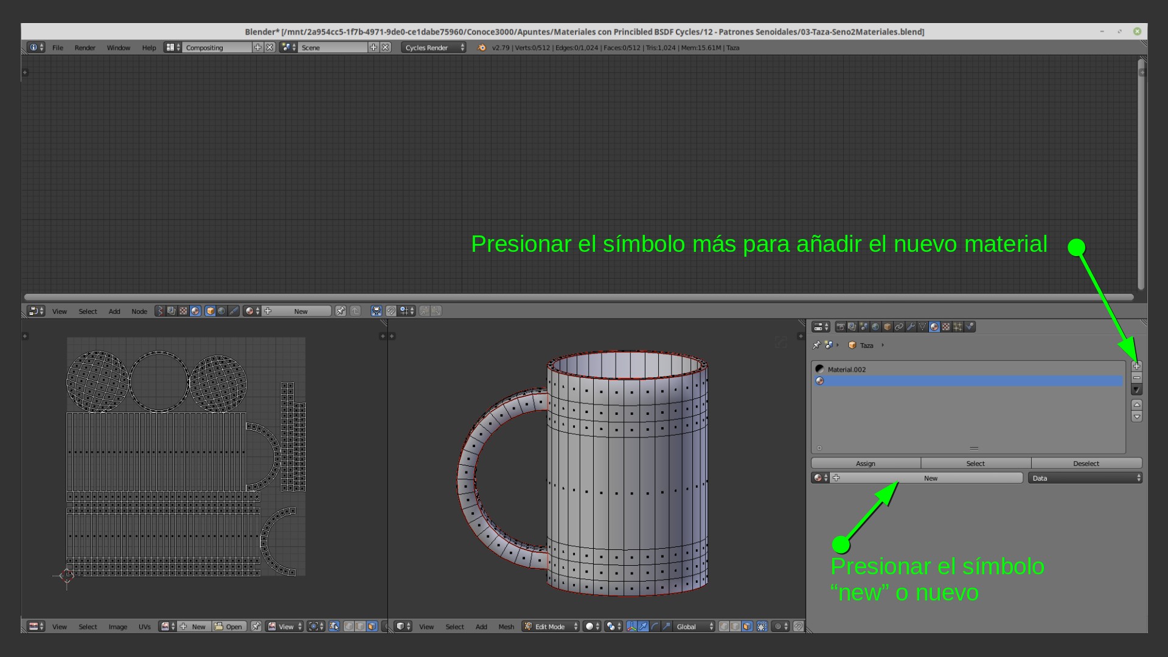The image size is (1168, 657).
Task: Select Texture nodes tree type in node editor
Action: click(183, 311)
